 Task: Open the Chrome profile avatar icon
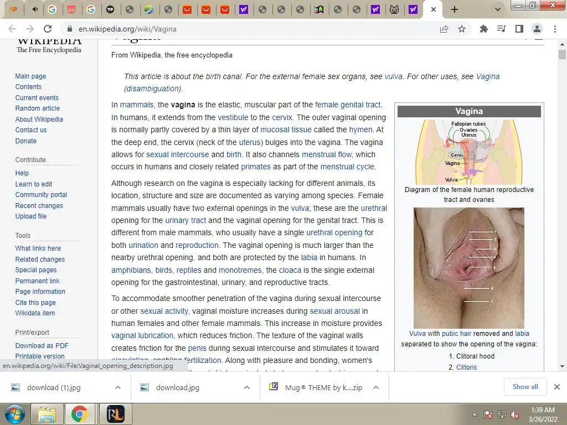(x=537, y=29)
